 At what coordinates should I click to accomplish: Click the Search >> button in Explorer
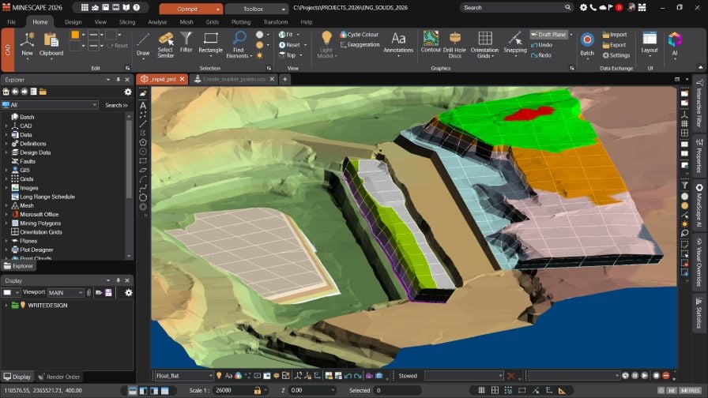point(116,105)
